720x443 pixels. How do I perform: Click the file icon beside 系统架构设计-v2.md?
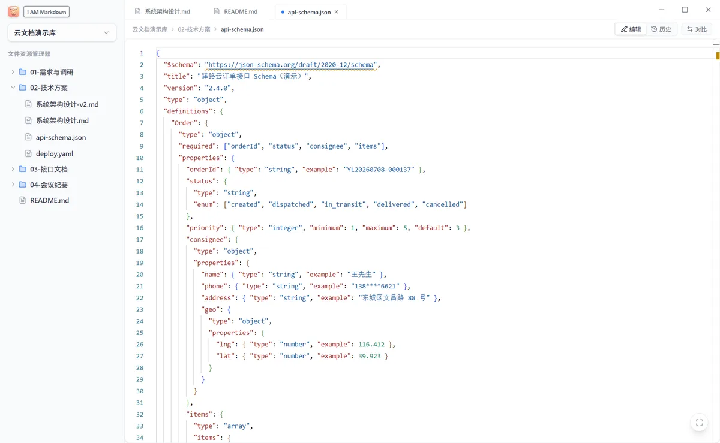[28, 104]
